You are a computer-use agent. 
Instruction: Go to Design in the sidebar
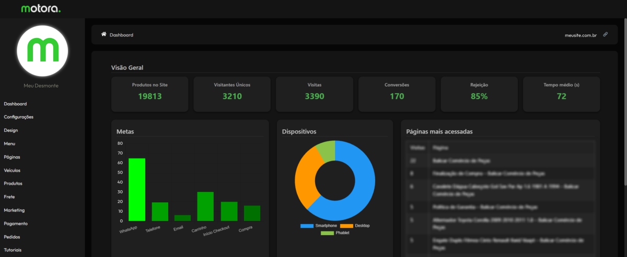pyautogui.click(x=11, y=130)
